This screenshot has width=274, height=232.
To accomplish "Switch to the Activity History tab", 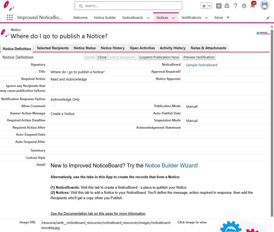I will point(173,48).
